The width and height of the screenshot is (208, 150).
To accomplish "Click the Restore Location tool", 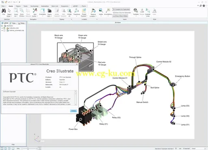I will (x=93, y=13).
